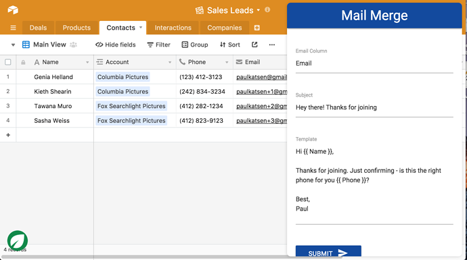Expand the Name column dropdown arrow
The width and height of the screenshot is (467, 260).
pos(87,62)
